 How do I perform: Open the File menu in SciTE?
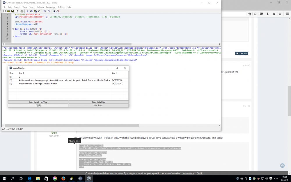(x=4, y=7)
